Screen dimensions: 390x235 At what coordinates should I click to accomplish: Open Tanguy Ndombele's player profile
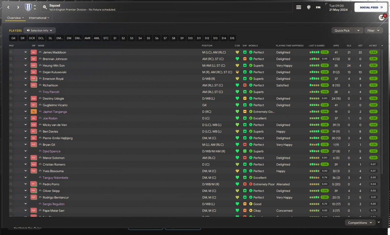click(55, 178)
